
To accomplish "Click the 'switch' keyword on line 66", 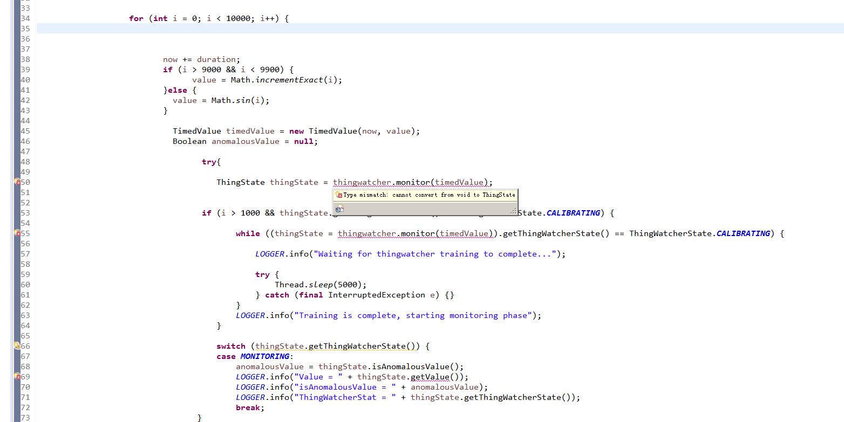I will [231, 346].
